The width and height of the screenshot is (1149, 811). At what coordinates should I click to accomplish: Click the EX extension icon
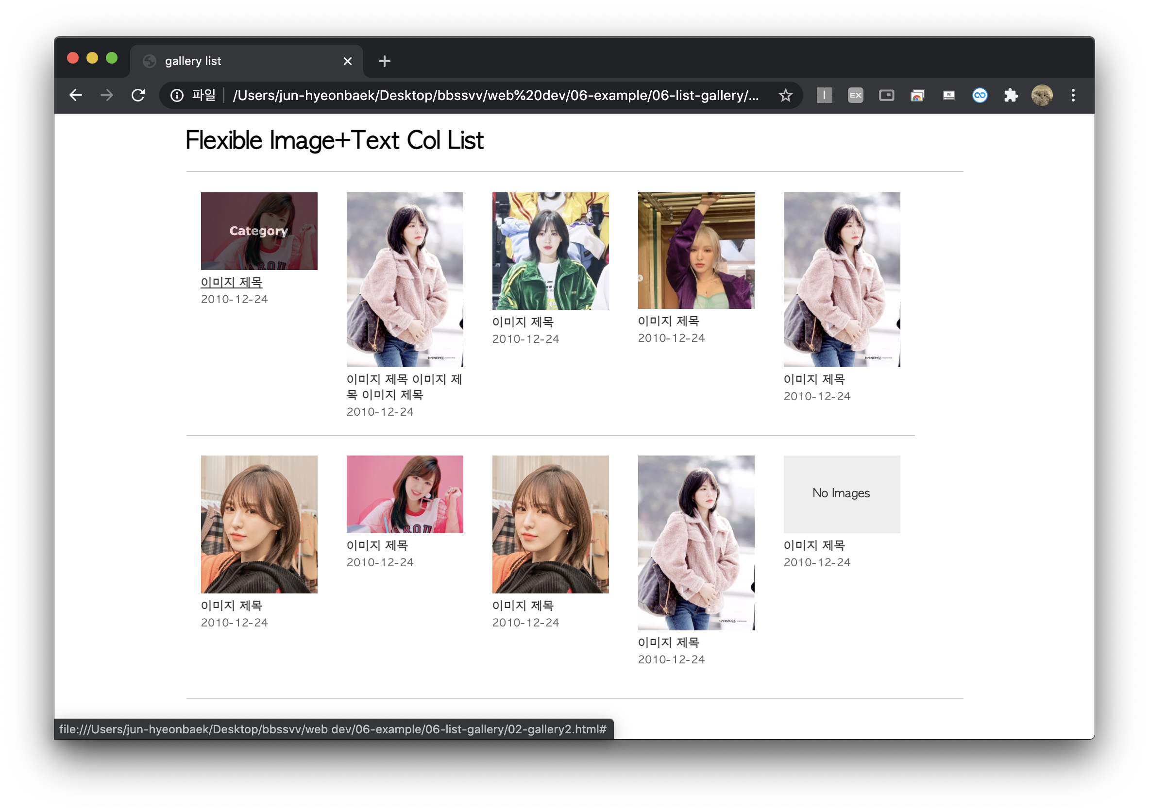pos(855,95)
